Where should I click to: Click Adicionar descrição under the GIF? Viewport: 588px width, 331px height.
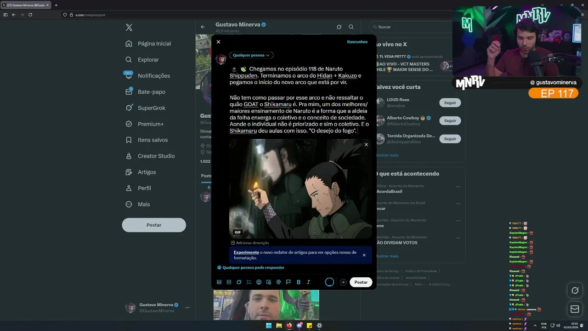[250, 243]
